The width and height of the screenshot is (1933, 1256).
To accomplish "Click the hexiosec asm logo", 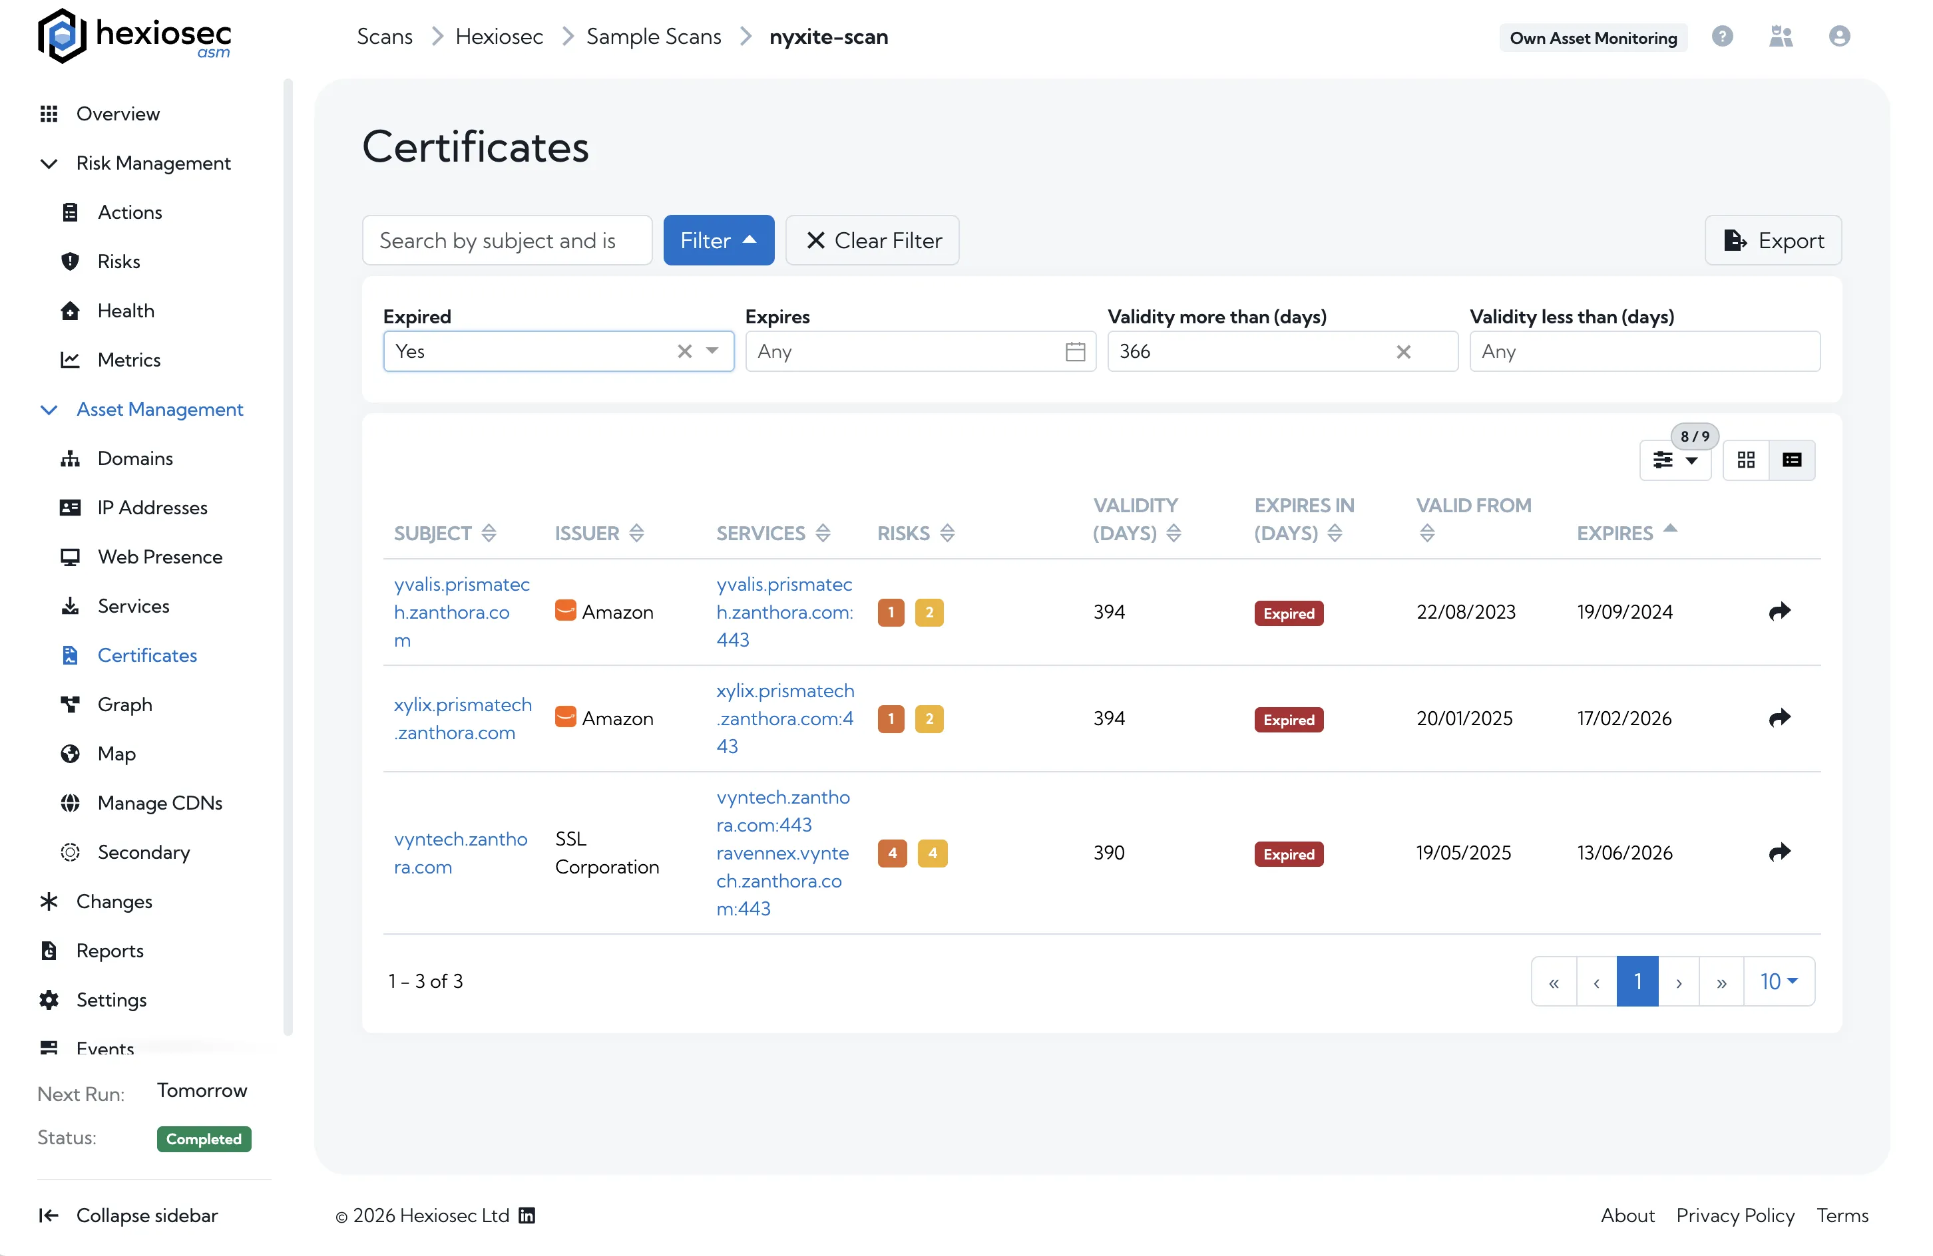I will pyautogui.click(x=135, y=37).
